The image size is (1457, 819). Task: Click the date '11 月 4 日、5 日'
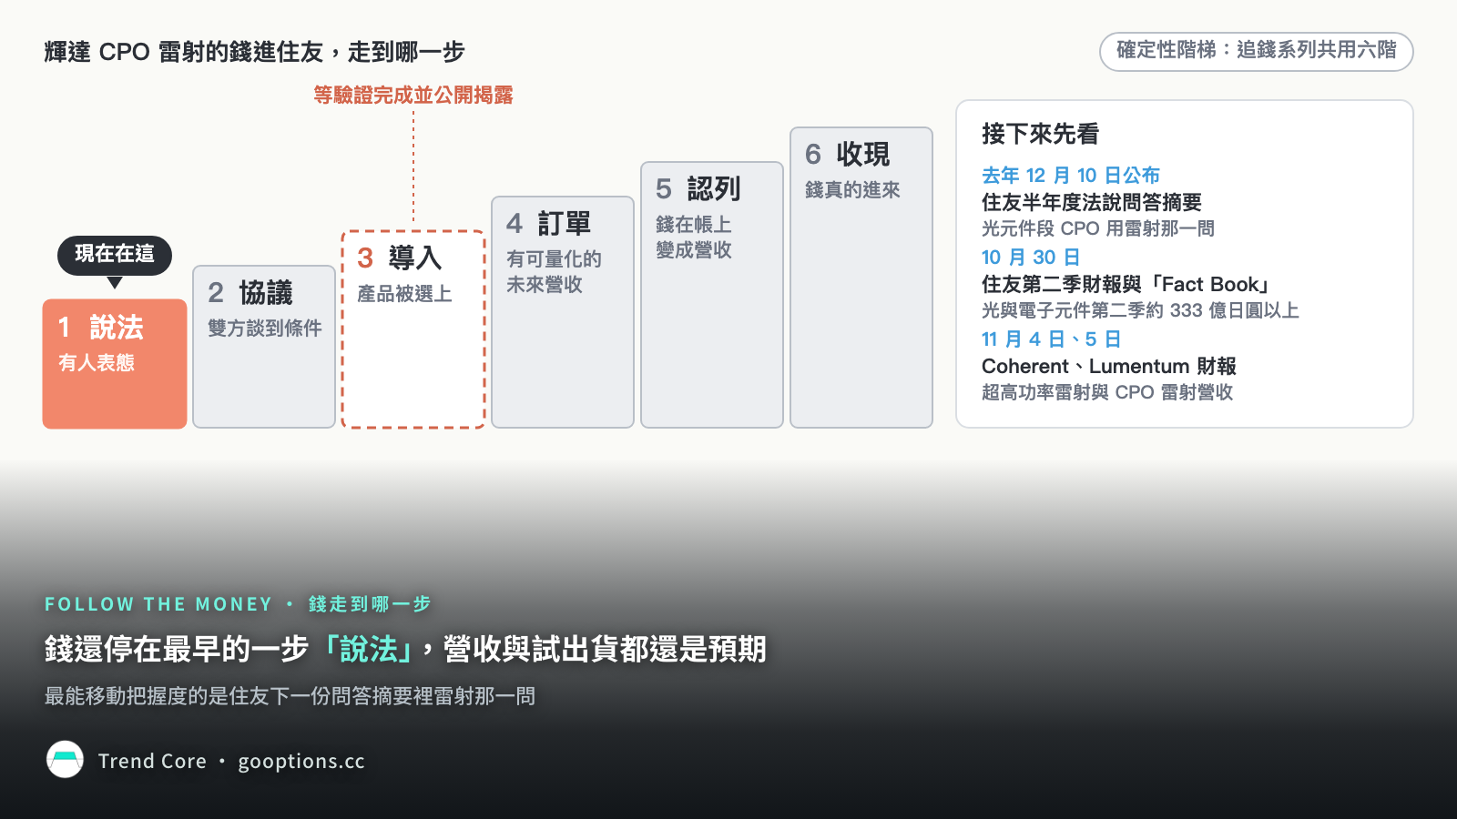pyautogui.click(x=1052, y=339)
